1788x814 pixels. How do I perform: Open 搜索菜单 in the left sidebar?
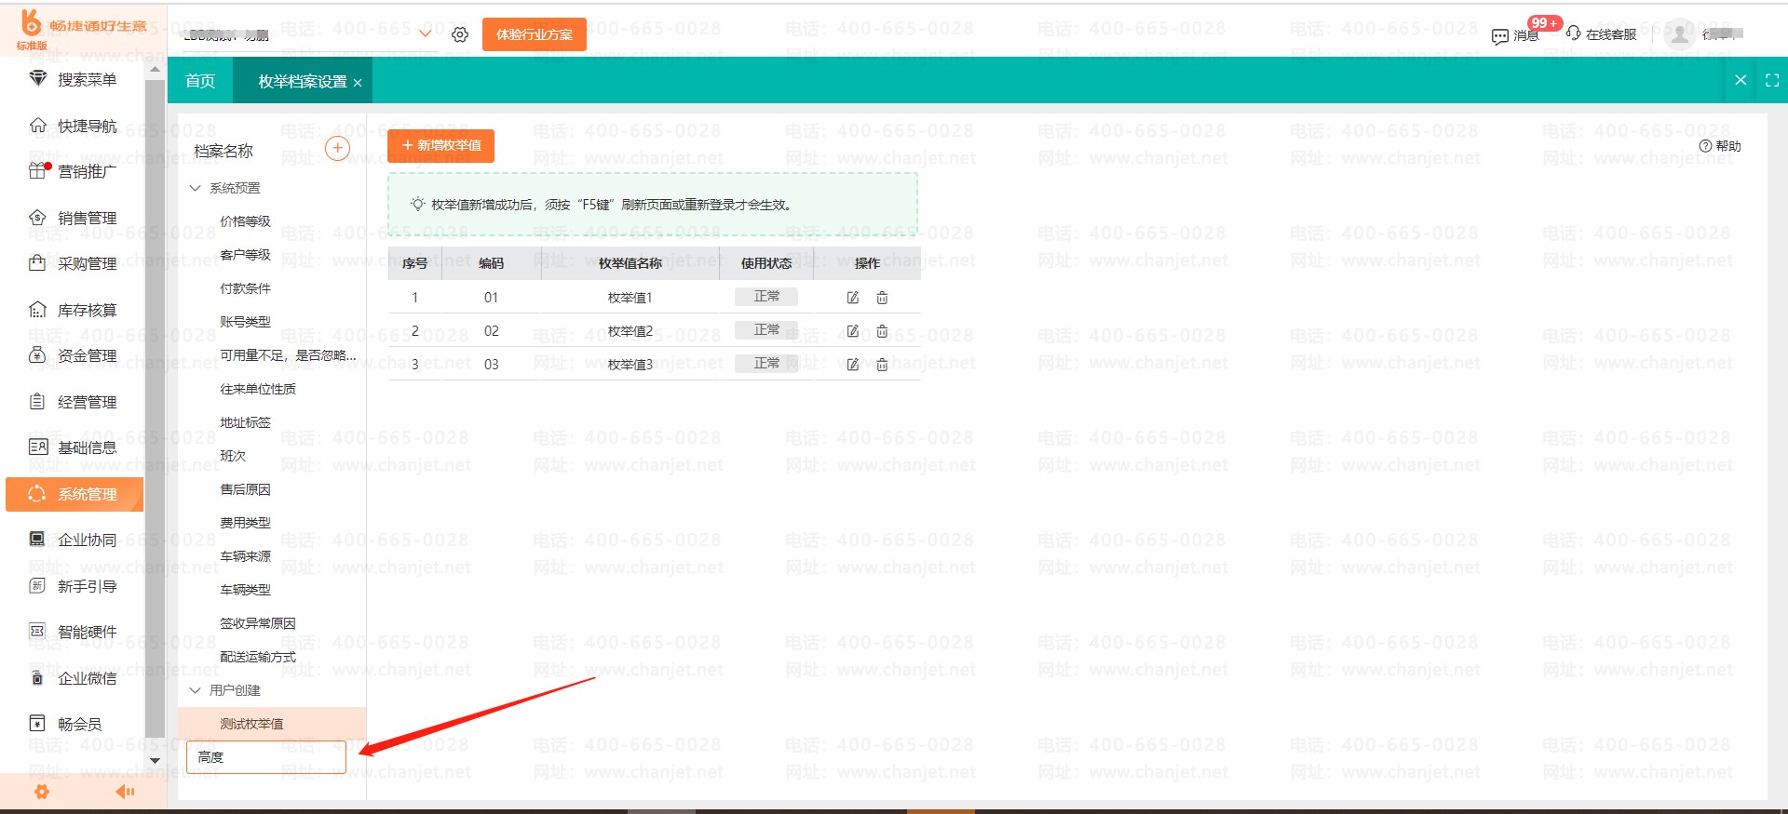coord(73,80)
